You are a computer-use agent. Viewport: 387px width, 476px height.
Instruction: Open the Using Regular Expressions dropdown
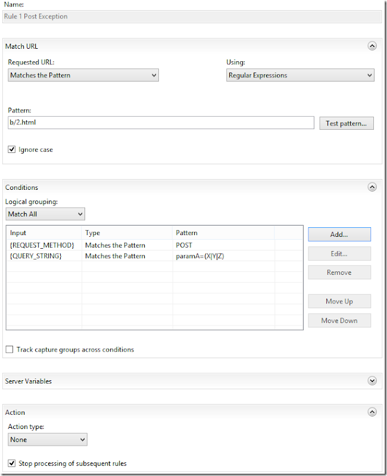(301, 76)
